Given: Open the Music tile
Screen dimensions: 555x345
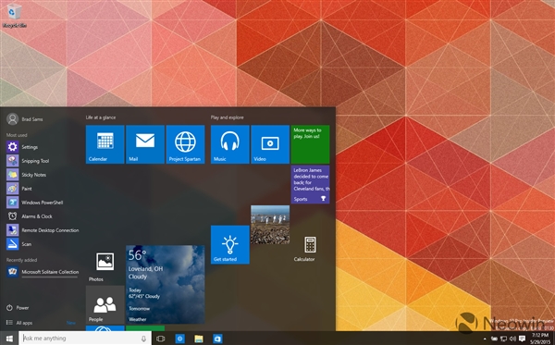Looking at the screenshot, I should coord(230,144).
